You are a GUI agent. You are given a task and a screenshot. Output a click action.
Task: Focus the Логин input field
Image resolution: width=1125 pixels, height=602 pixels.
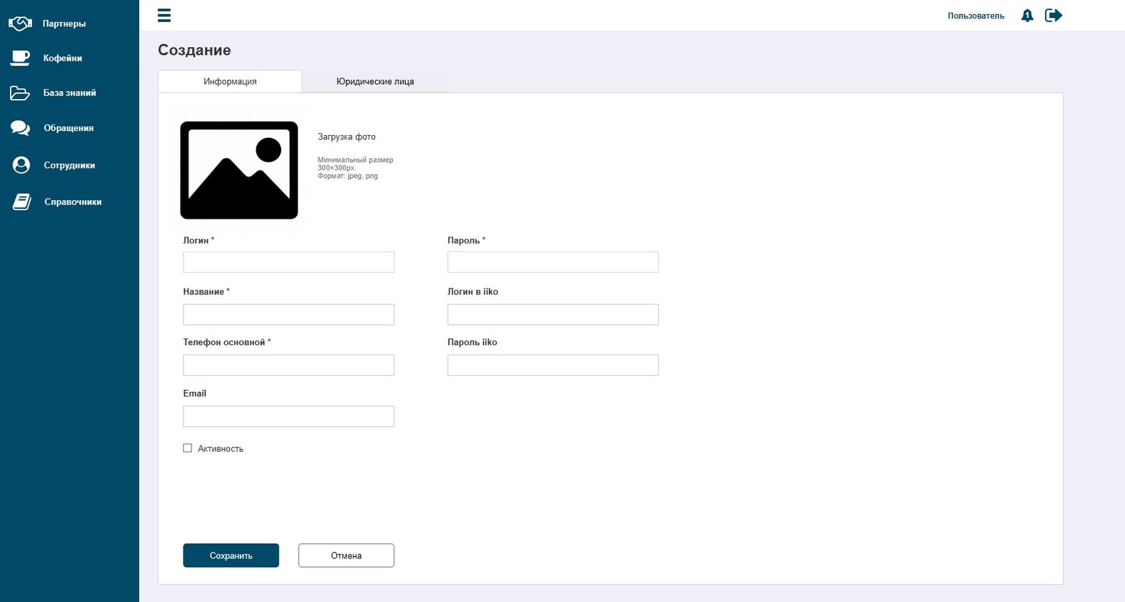[289, 262]
